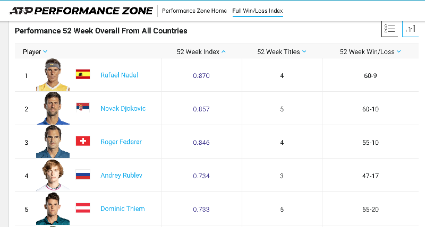Sort by Player column chevron
This screenshot has width=425, height=227.
click(x=45, y=52)
